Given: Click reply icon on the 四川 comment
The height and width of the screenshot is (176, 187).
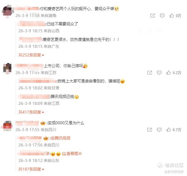Looking at the screenshot, I should [x=159, y=130].
